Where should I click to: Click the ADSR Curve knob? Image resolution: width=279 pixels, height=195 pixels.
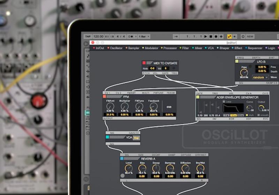click(x=249, y=108)
